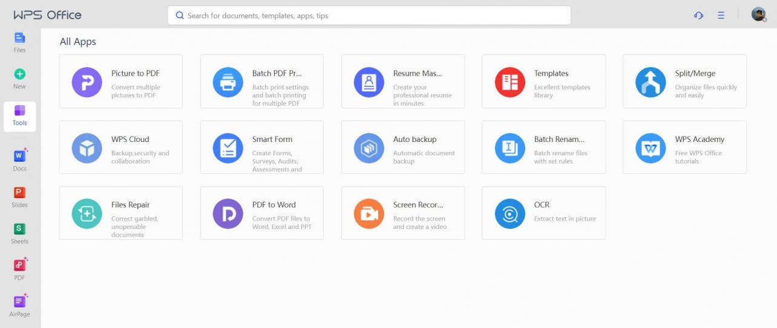Open the Smart Form checklist icon
The image size is (777, 328).
point(228,148)
